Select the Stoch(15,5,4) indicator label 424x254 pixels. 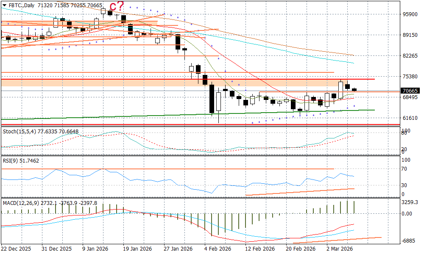coord(19,132)
